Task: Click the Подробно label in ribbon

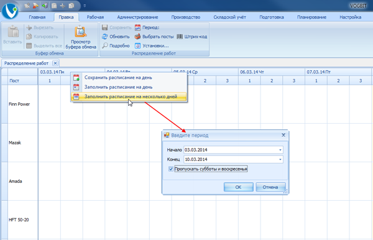Action: [119, 45]
